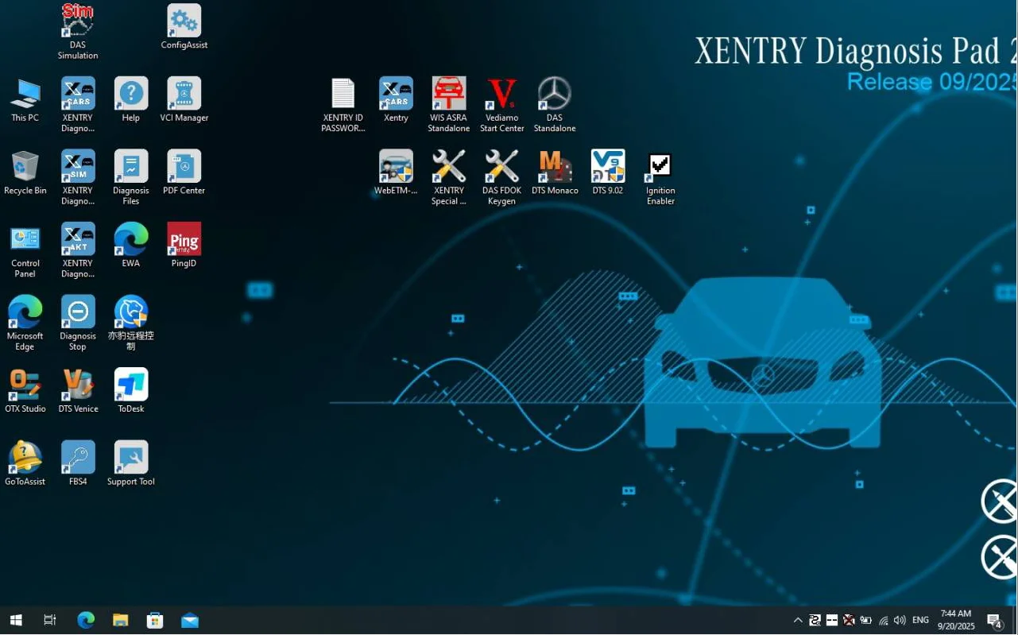Click the Diagnosis Stop shortcut
Image resolution: width=1018 pixels, height=635 pixels.
78,323
